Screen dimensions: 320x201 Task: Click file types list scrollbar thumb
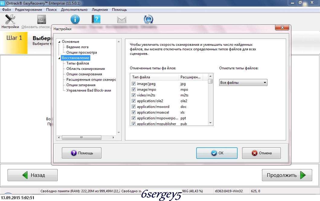click(210, 81)
